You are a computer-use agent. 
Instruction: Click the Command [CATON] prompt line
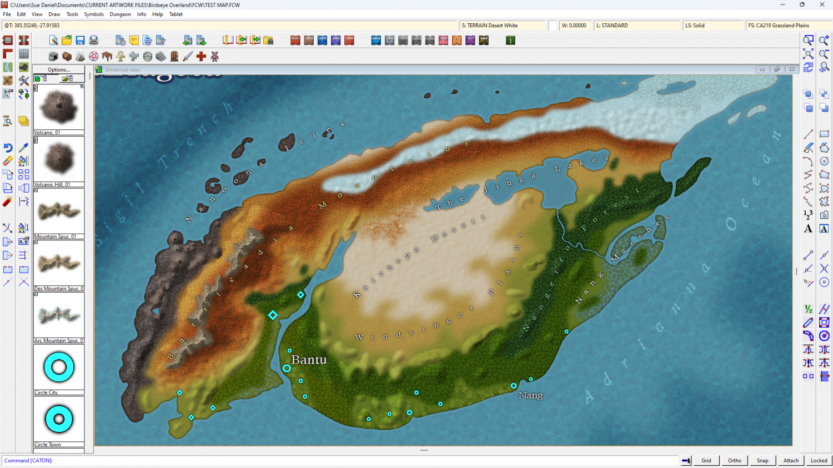(341, 460)
